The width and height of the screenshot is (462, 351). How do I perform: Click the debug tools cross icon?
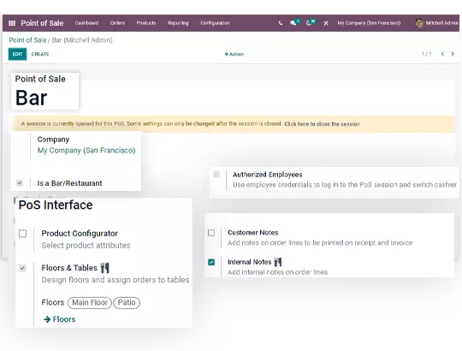click(326, 23)
